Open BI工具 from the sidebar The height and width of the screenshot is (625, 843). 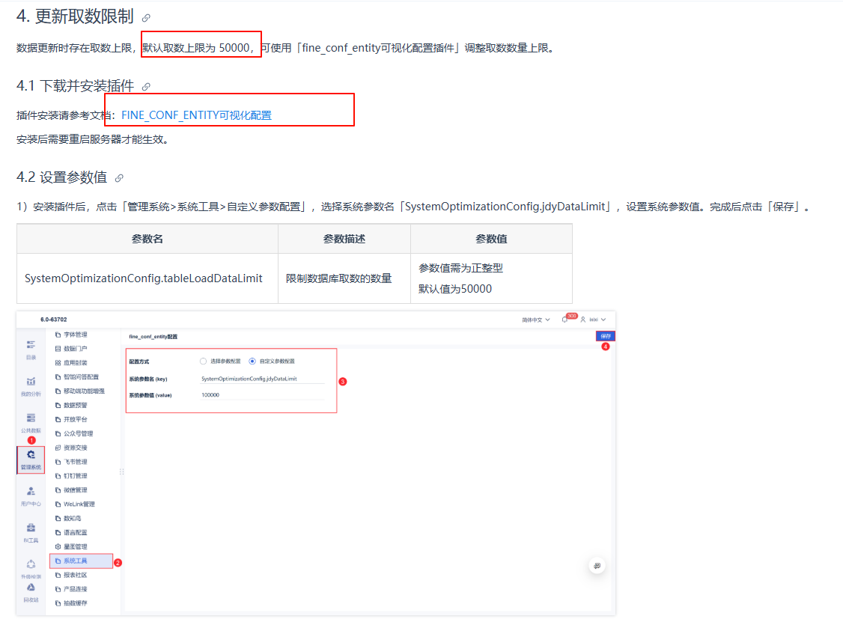(31, 528)
